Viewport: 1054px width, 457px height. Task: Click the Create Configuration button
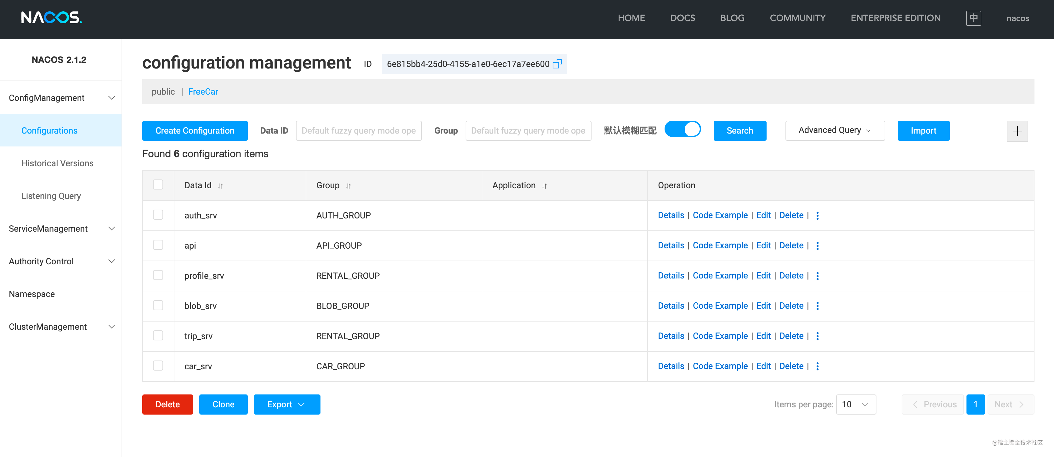[x=195, y=131]
